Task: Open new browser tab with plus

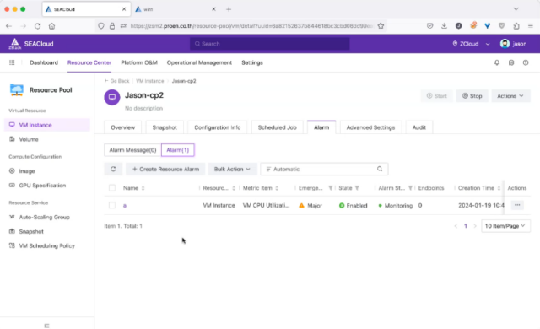Action: [x=229, y=9]
